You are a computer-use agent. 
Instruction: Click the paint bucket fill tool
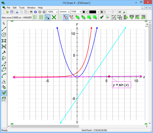[x=4, y=87]
